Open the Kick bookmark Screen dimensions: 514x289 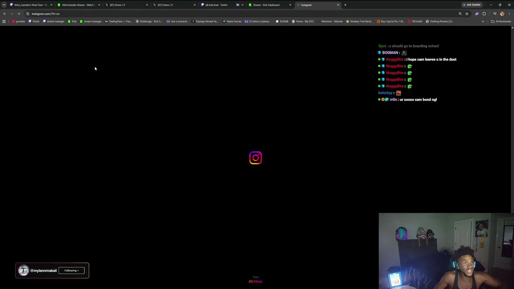[72, 21]
